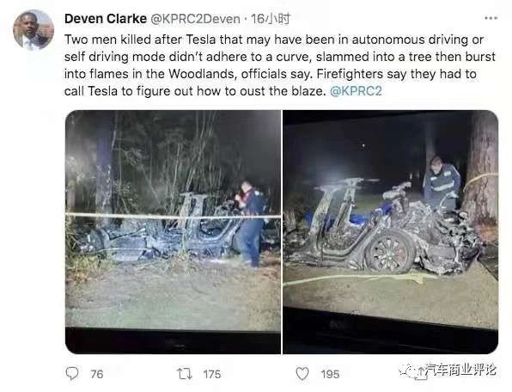Tap the share upload icon

point(421,373)
